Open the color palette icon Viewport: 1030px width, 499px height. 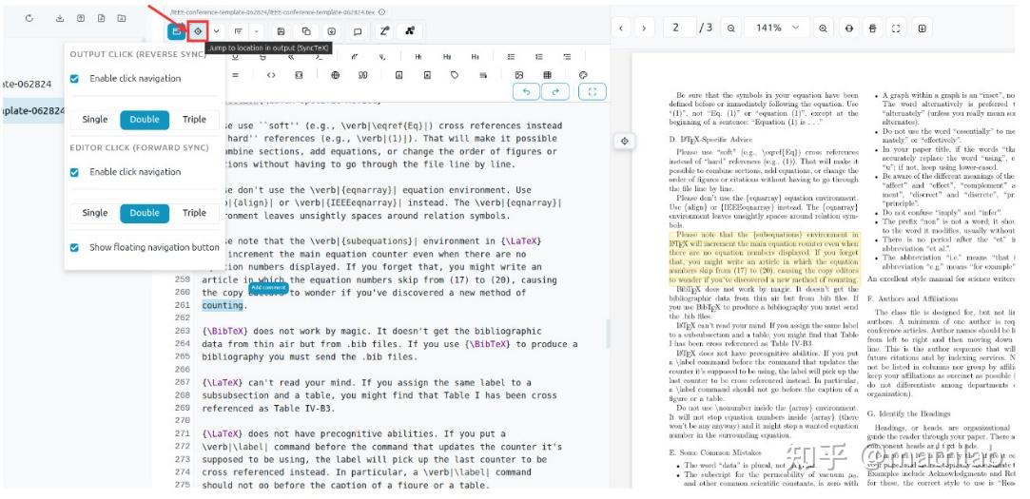pos(583,75)
